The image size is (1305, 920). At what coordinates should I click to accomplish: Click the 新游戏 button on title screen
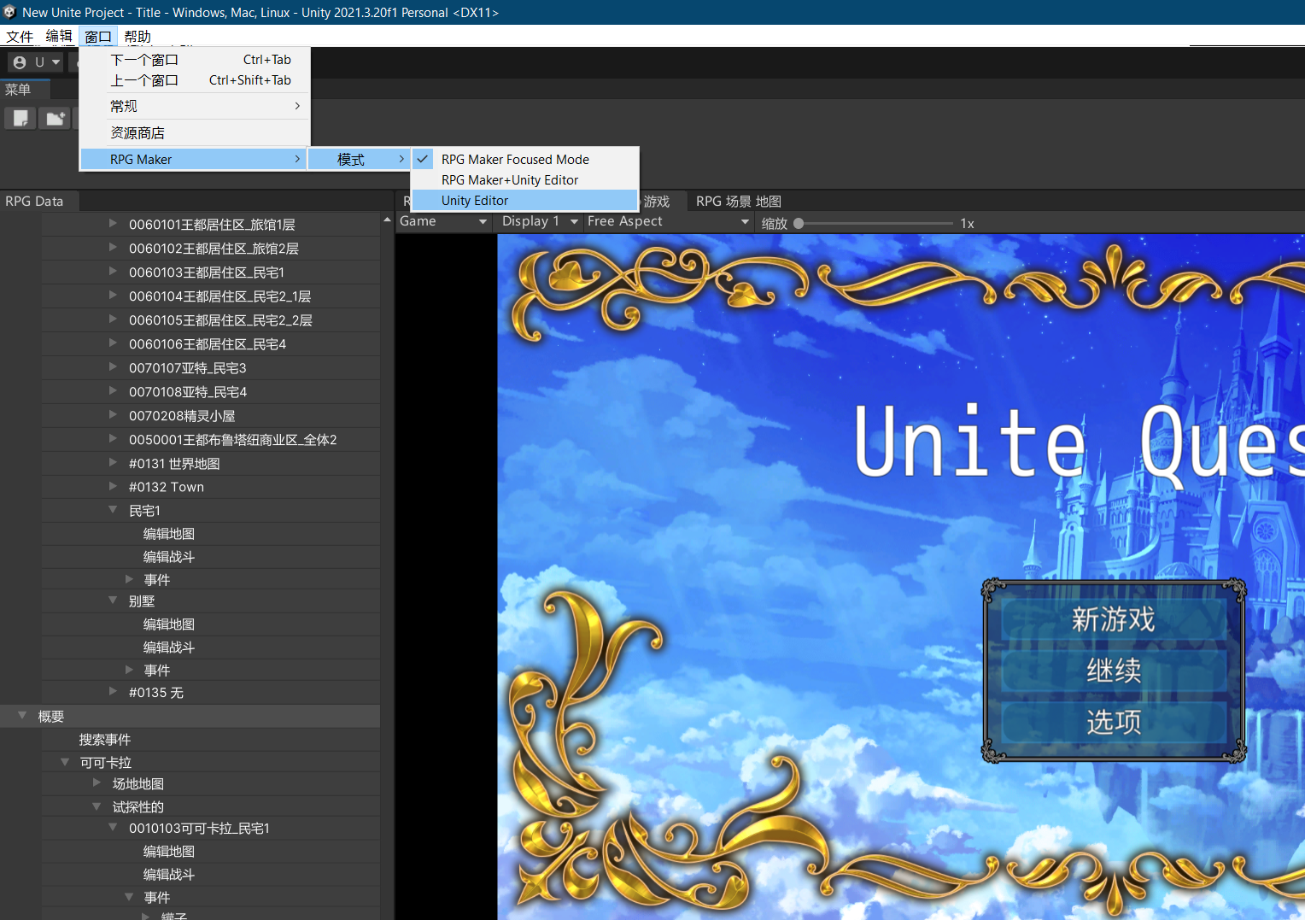coord(1113,619)
